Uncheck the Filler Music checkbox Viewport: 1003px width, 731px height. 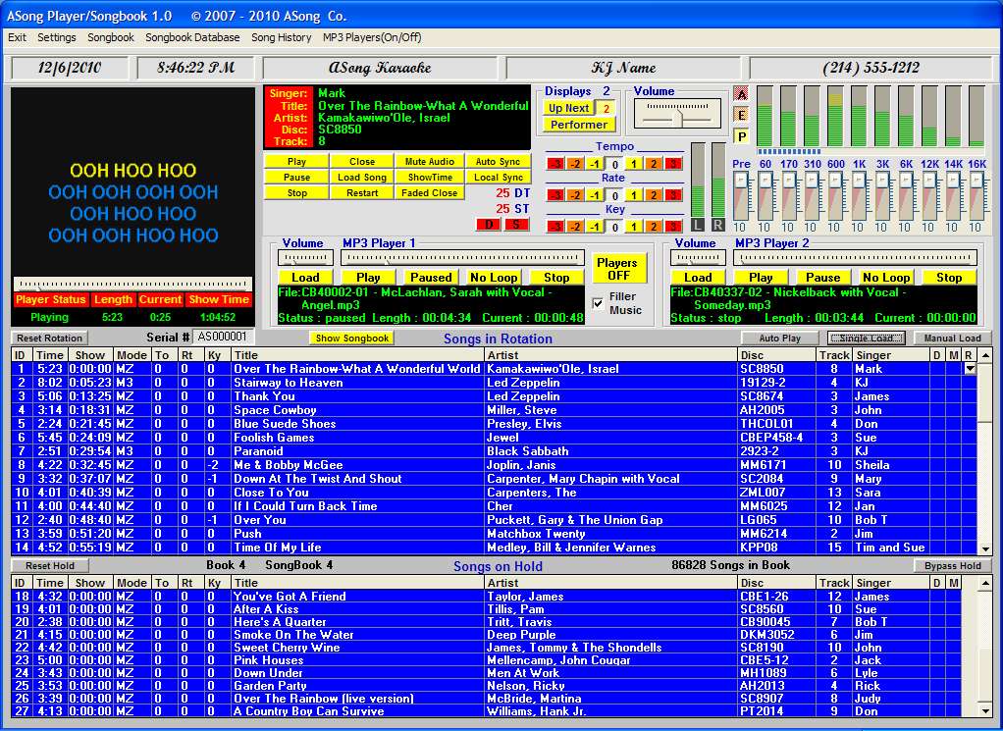point(598,303)
